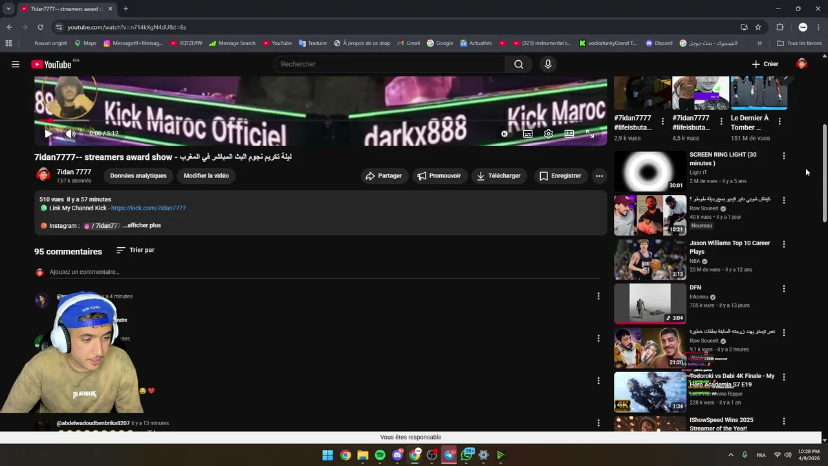The height and width of the screenshot is (466, 828).
Task: Open the Chrome tab search dropdown arrow
Action: tap(8, 8)
